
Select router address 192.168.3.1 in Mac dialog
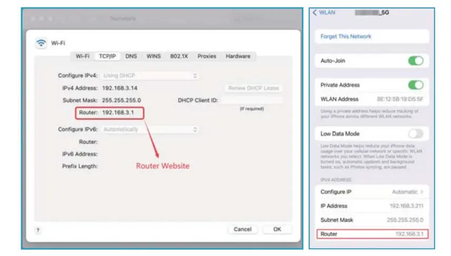(x=118, y=113)
